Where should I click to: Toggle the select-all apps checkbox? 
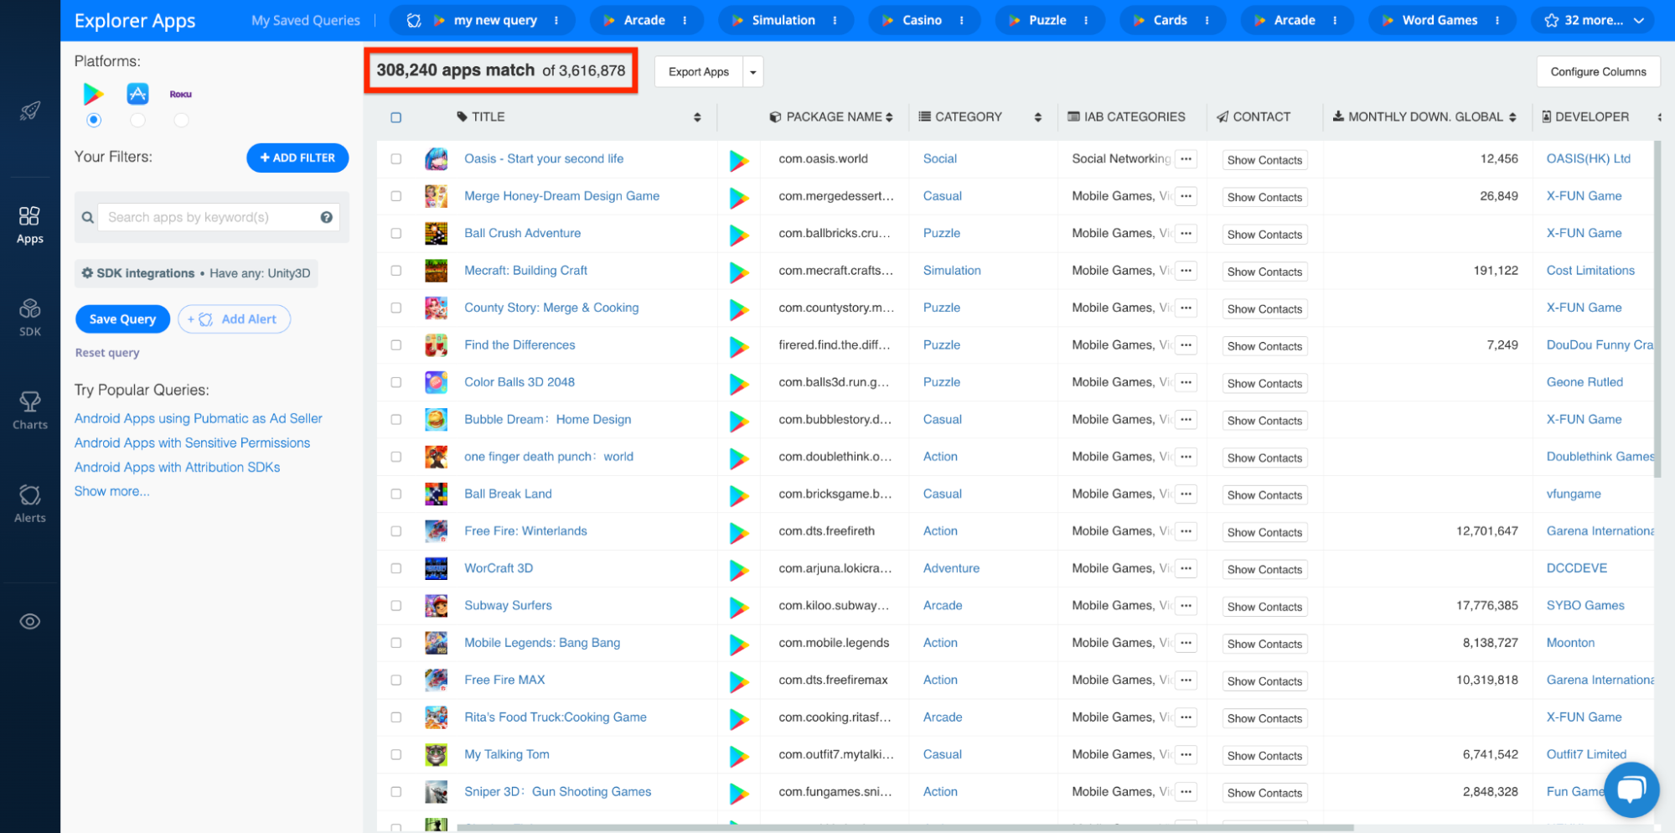pyautogui.click(x=396, y=117)
